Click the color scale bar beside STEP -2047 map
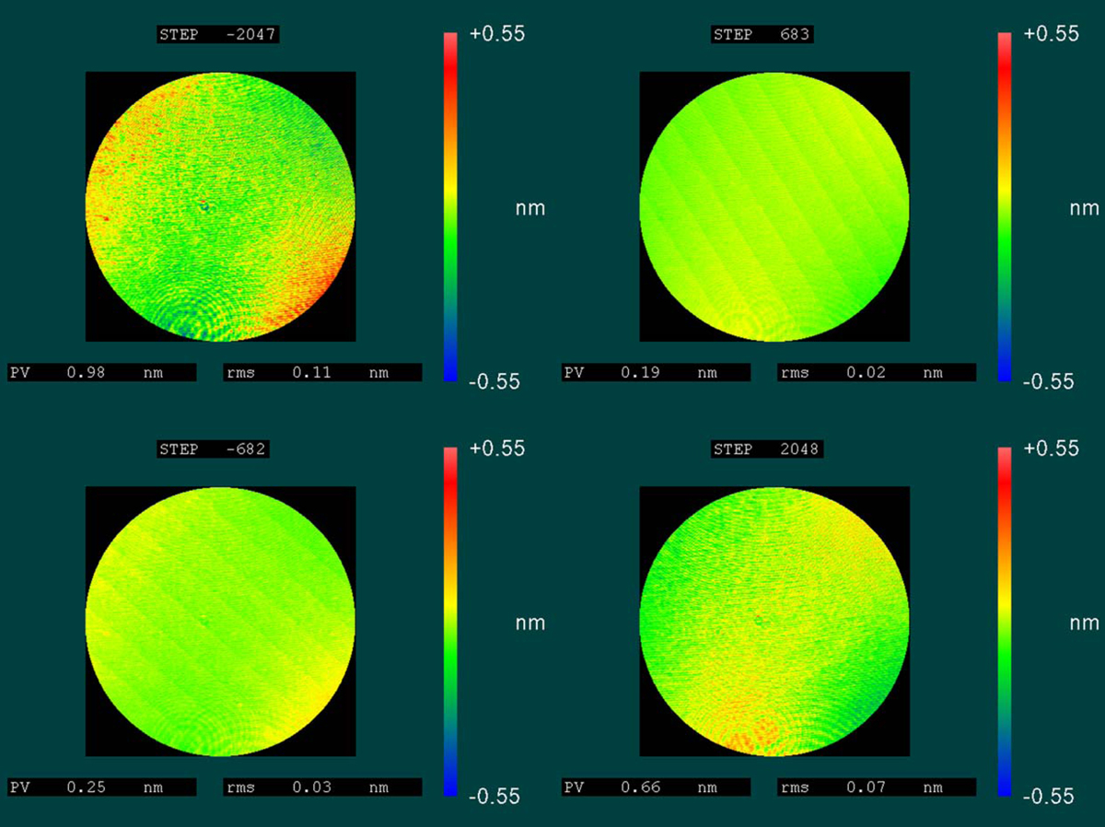This screenshot has width=1105, height=827. (450, 206)
